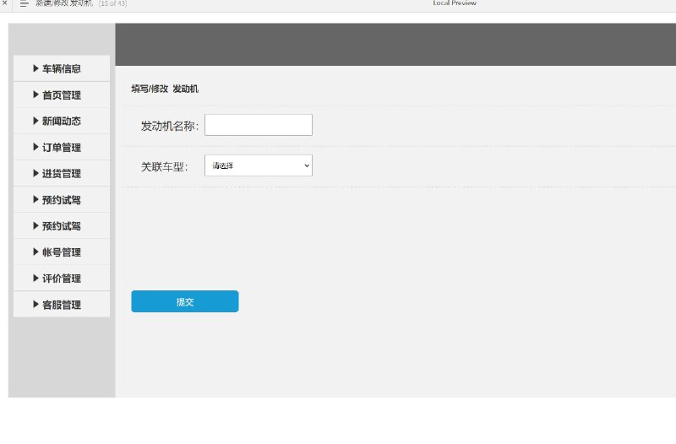Select the 评价管理 sidebar item

62,279
